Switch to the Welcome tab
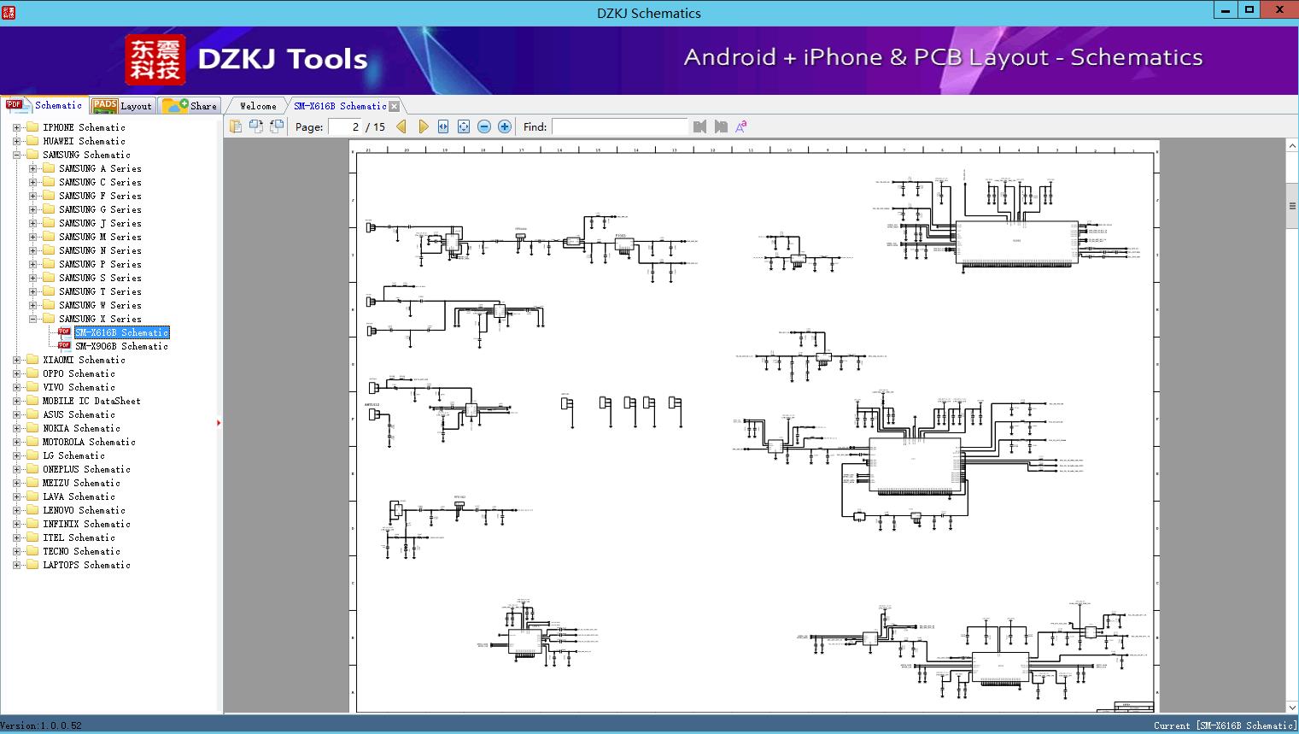The width and height of the screenshot is (1299, 734). coord(258,106)
